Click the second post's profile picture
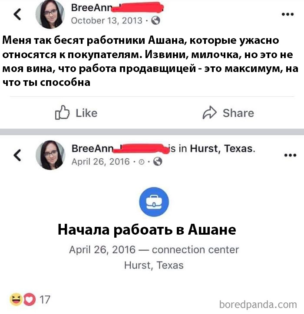Screen dimensions: 304x314 pyautogui.click(x=50, y=155)
